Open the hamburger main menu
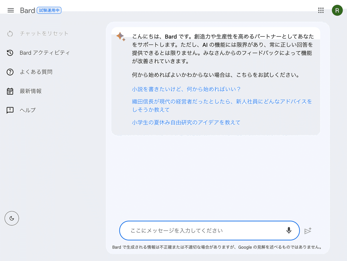 (11, 10)
